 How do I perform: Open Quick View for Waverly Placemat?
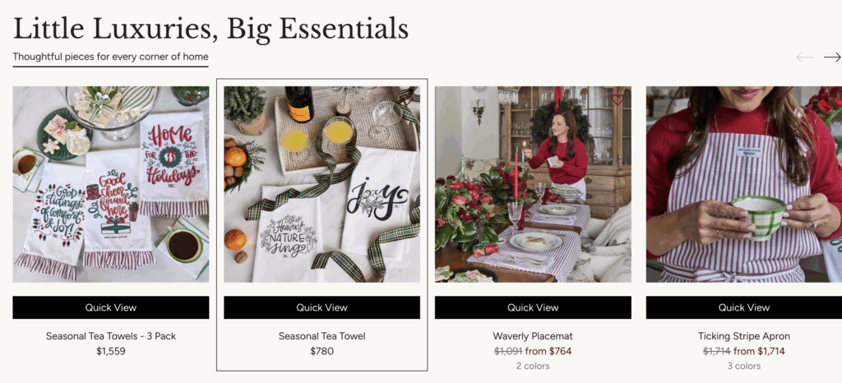tap(533, 307)
